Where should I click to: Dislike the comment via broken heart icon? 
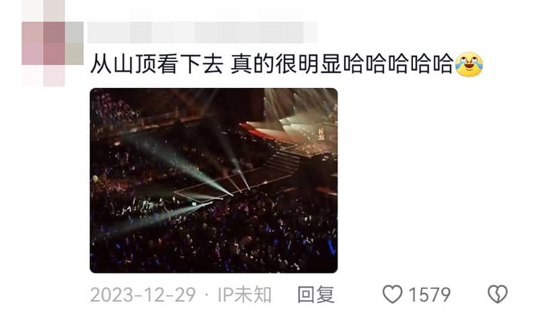(x=498, y=294)
